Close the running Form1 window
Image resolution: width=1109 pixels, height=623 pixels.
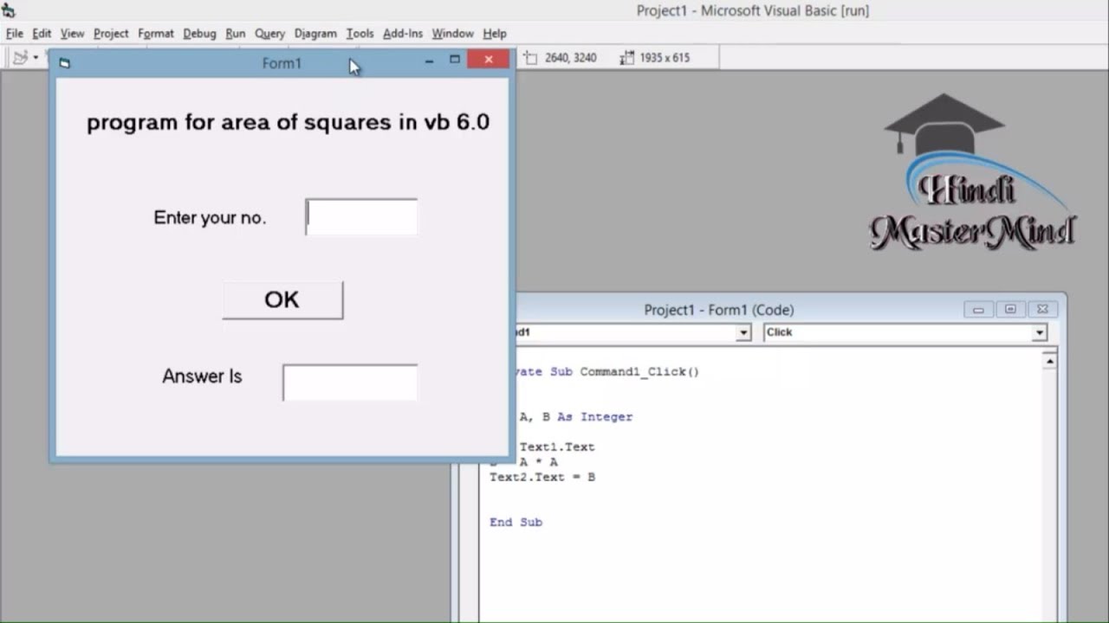coord(489,60)
